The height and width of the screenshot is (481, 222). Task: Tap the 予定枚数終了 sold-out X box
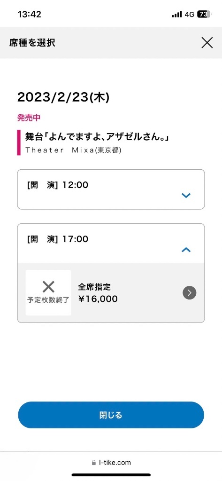[48, 292]
